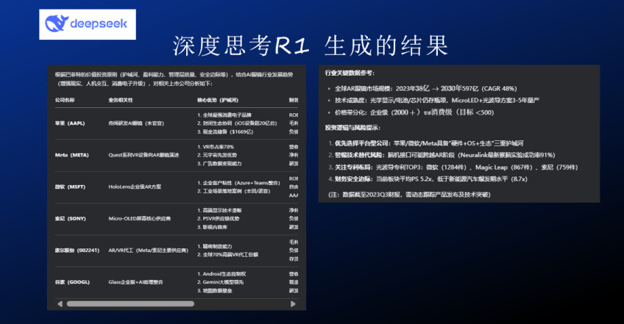Click the '投资逻辑与风险提示' heading

(352, 128)
